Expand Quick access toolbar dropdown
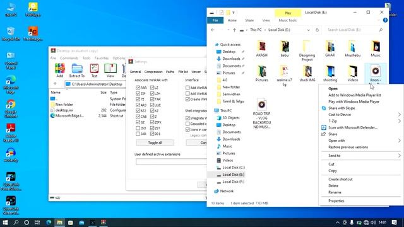Image resolution: width=404 pixels, height=227 pixels. 234,13
